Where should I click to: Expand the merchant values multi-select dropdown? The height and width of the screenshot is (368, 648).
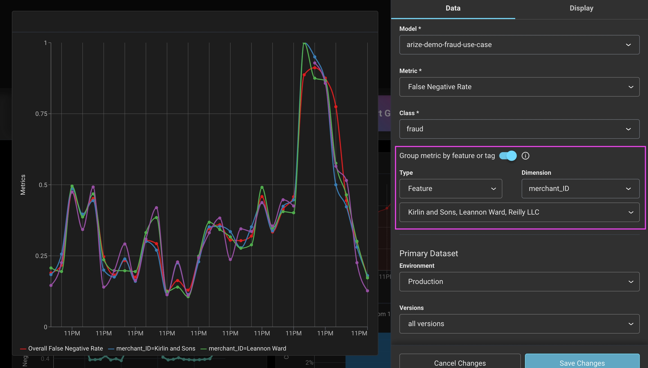[x=519, y=212]
